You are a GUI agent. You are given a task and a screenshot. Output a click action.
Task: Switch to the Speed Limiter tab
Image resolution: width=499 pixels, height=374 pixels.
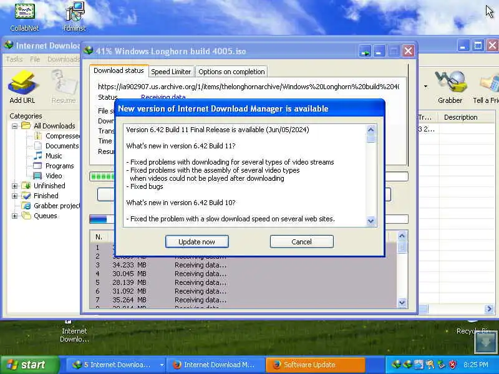pyautogui.click(x=171, y=72)
